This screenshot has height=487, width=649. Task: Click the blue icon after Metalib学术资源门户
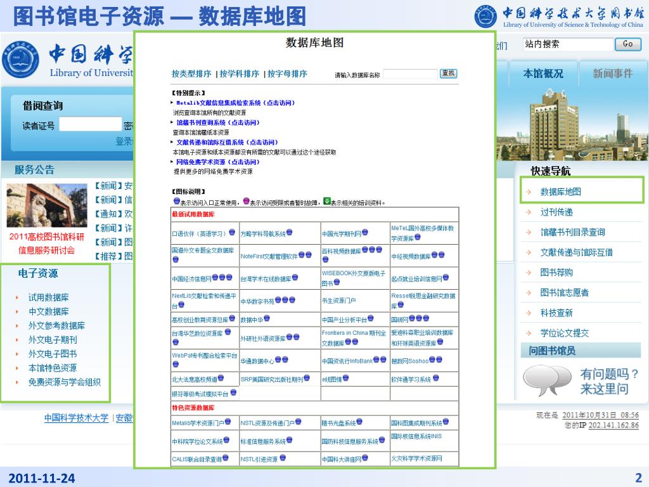(x=228, y=422)
